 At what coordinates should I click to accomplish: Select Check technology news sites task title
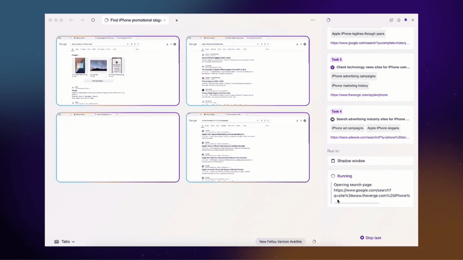373,67
